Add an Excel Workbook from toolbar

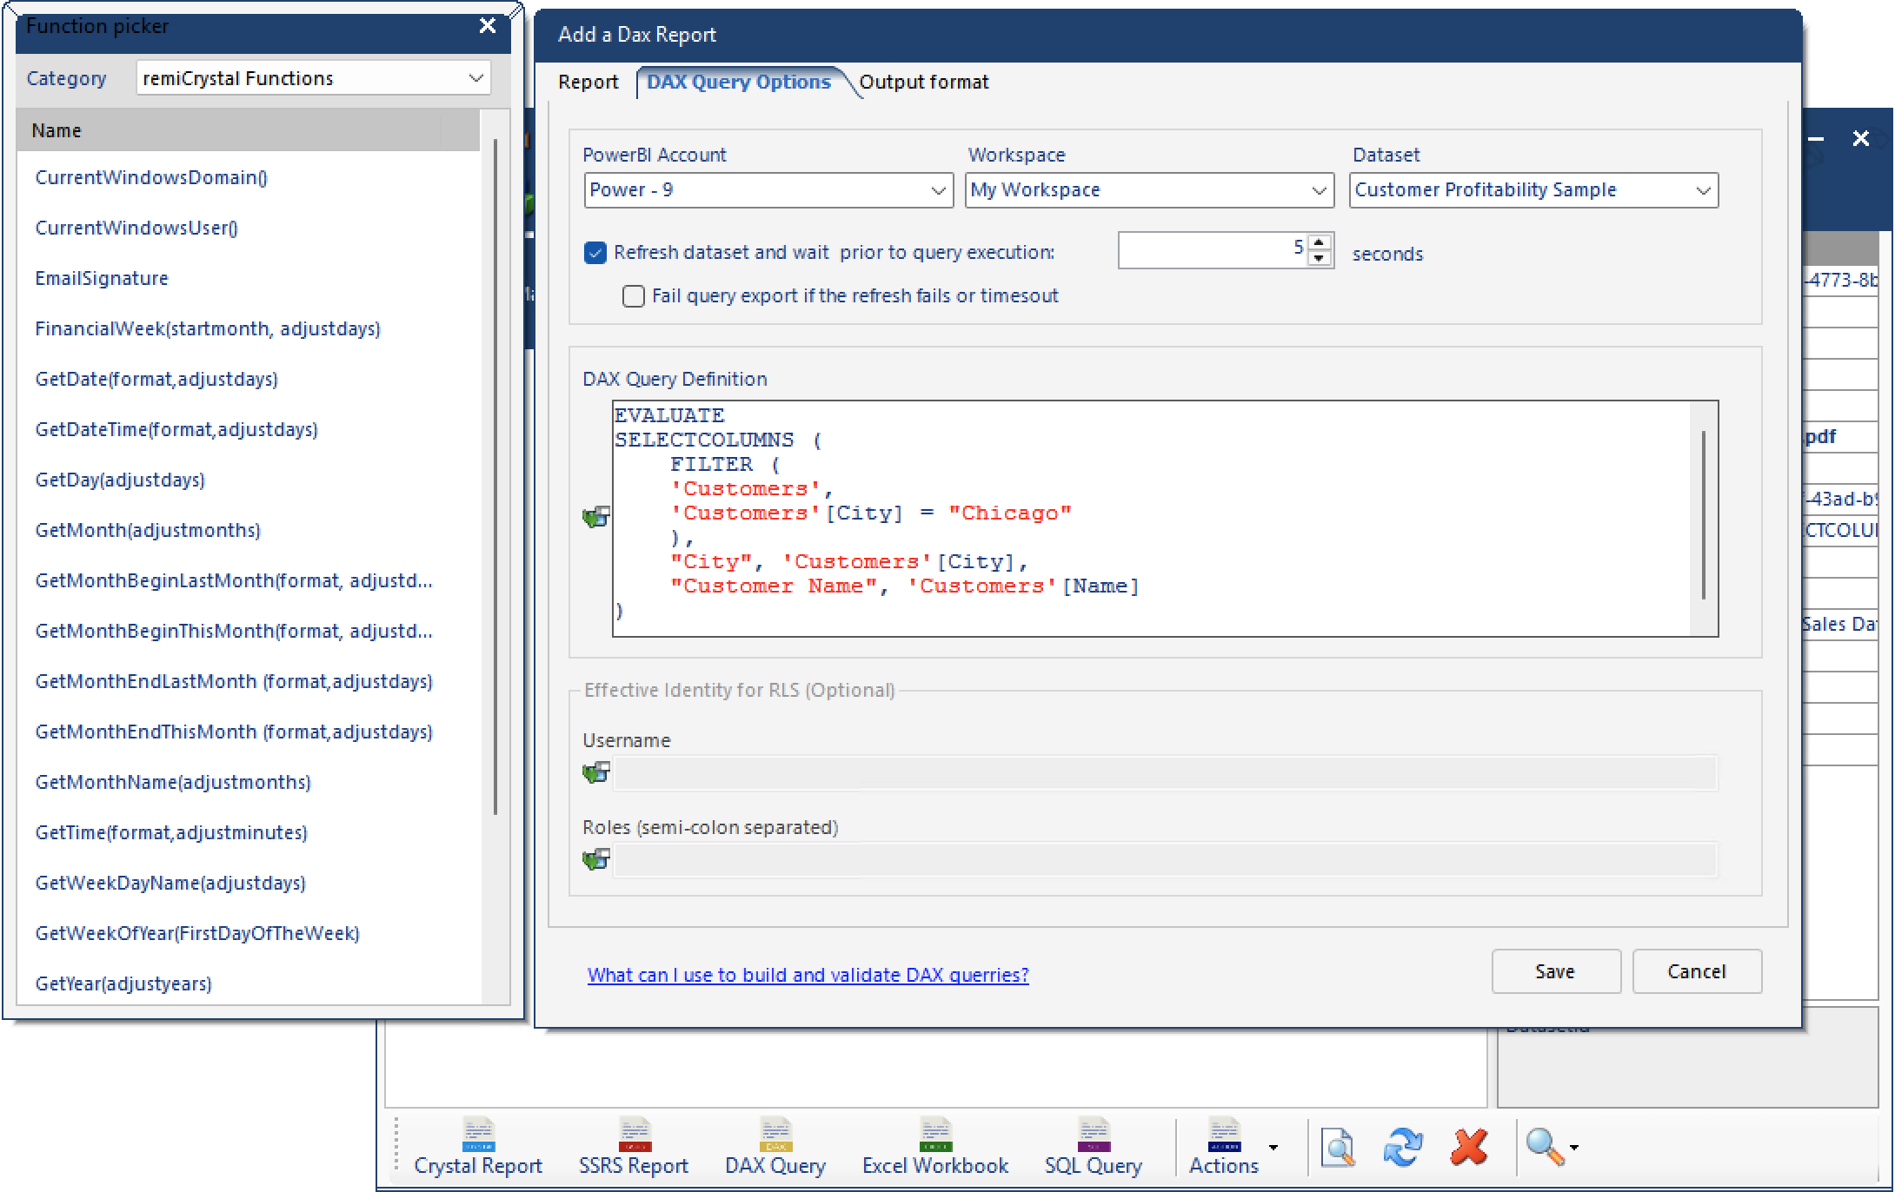click(x=935, y=1147)
